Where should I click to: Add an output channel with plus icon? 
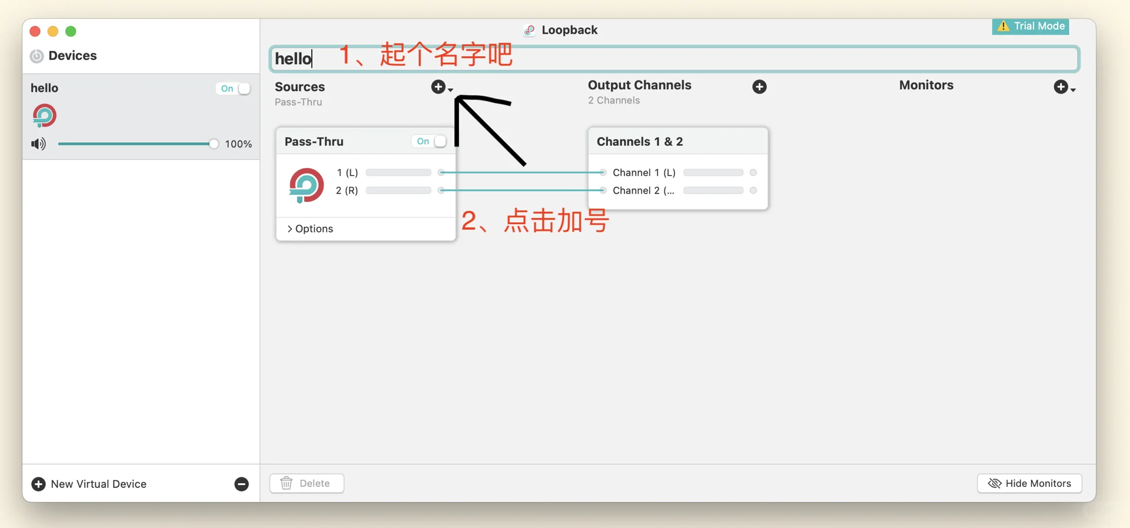tap(759, 87)
